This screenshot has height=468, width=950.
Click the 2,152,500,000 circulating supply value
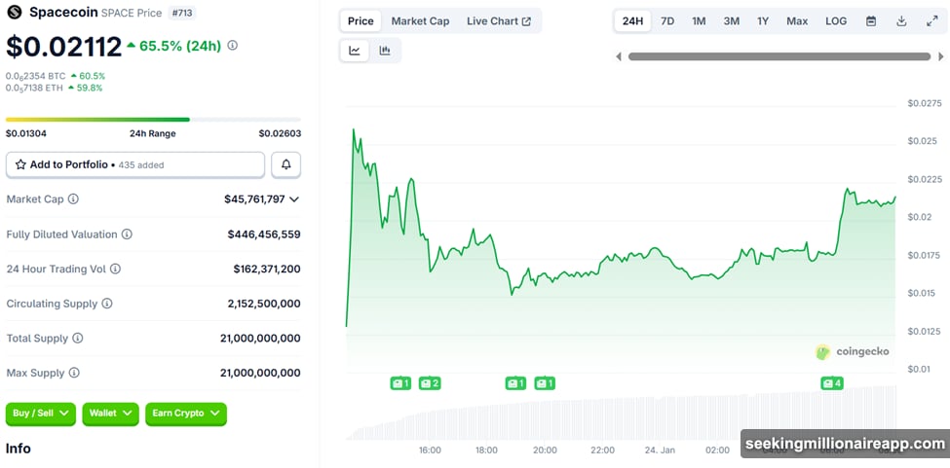tap(264, 304)
